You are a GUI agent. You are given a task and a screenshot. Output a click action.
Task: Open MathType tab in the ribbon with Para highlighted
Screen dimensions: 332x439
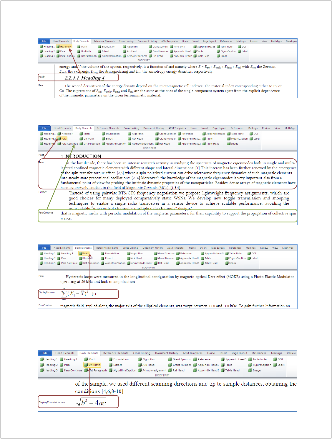pos(290,128)
